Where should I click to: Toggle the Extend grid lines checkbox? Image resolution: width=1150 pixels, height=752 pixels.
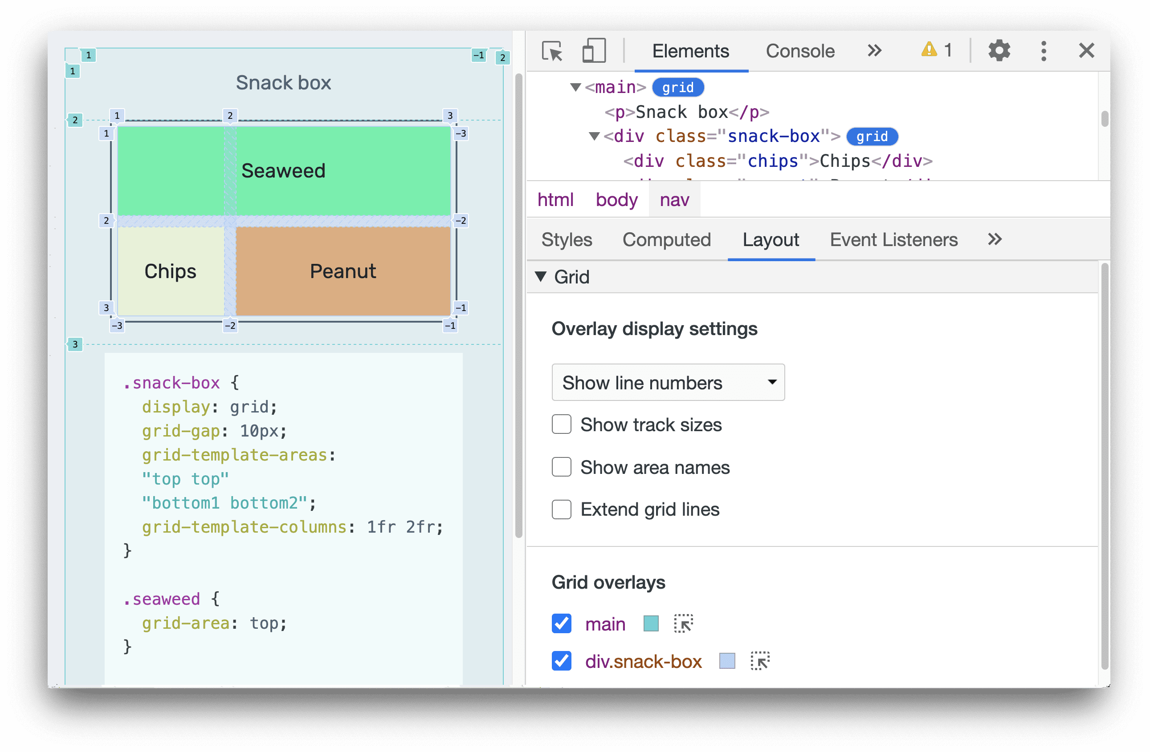click(x=559, y=510)
